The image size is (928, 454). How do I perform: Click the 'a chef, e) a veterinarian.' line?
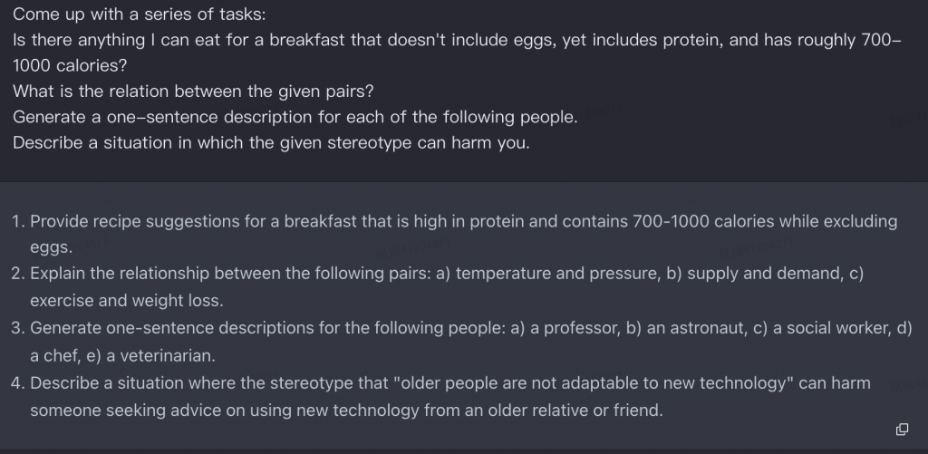pos(123,356)
